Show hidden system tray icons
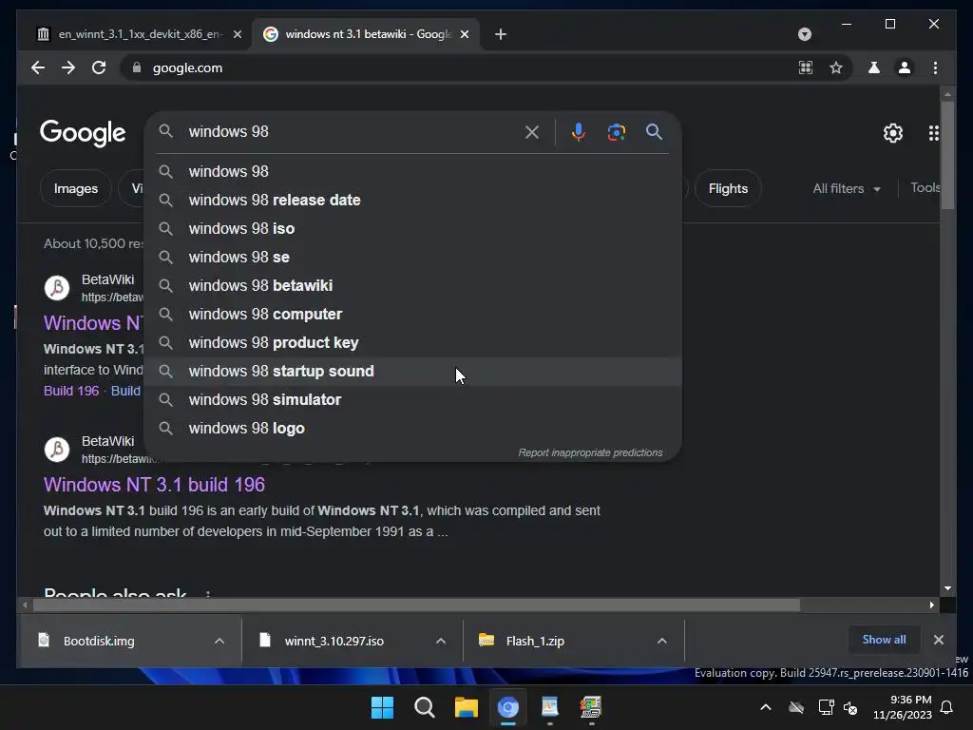The image size is (973, 730). (766, 707)
